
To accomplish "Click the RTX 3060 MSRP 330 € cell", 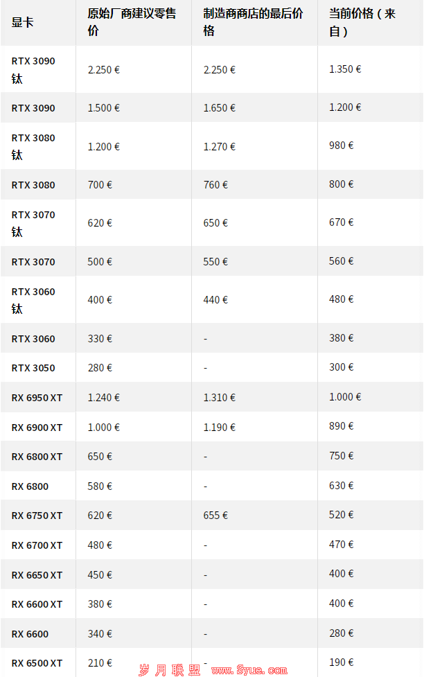I will (100, 338).
